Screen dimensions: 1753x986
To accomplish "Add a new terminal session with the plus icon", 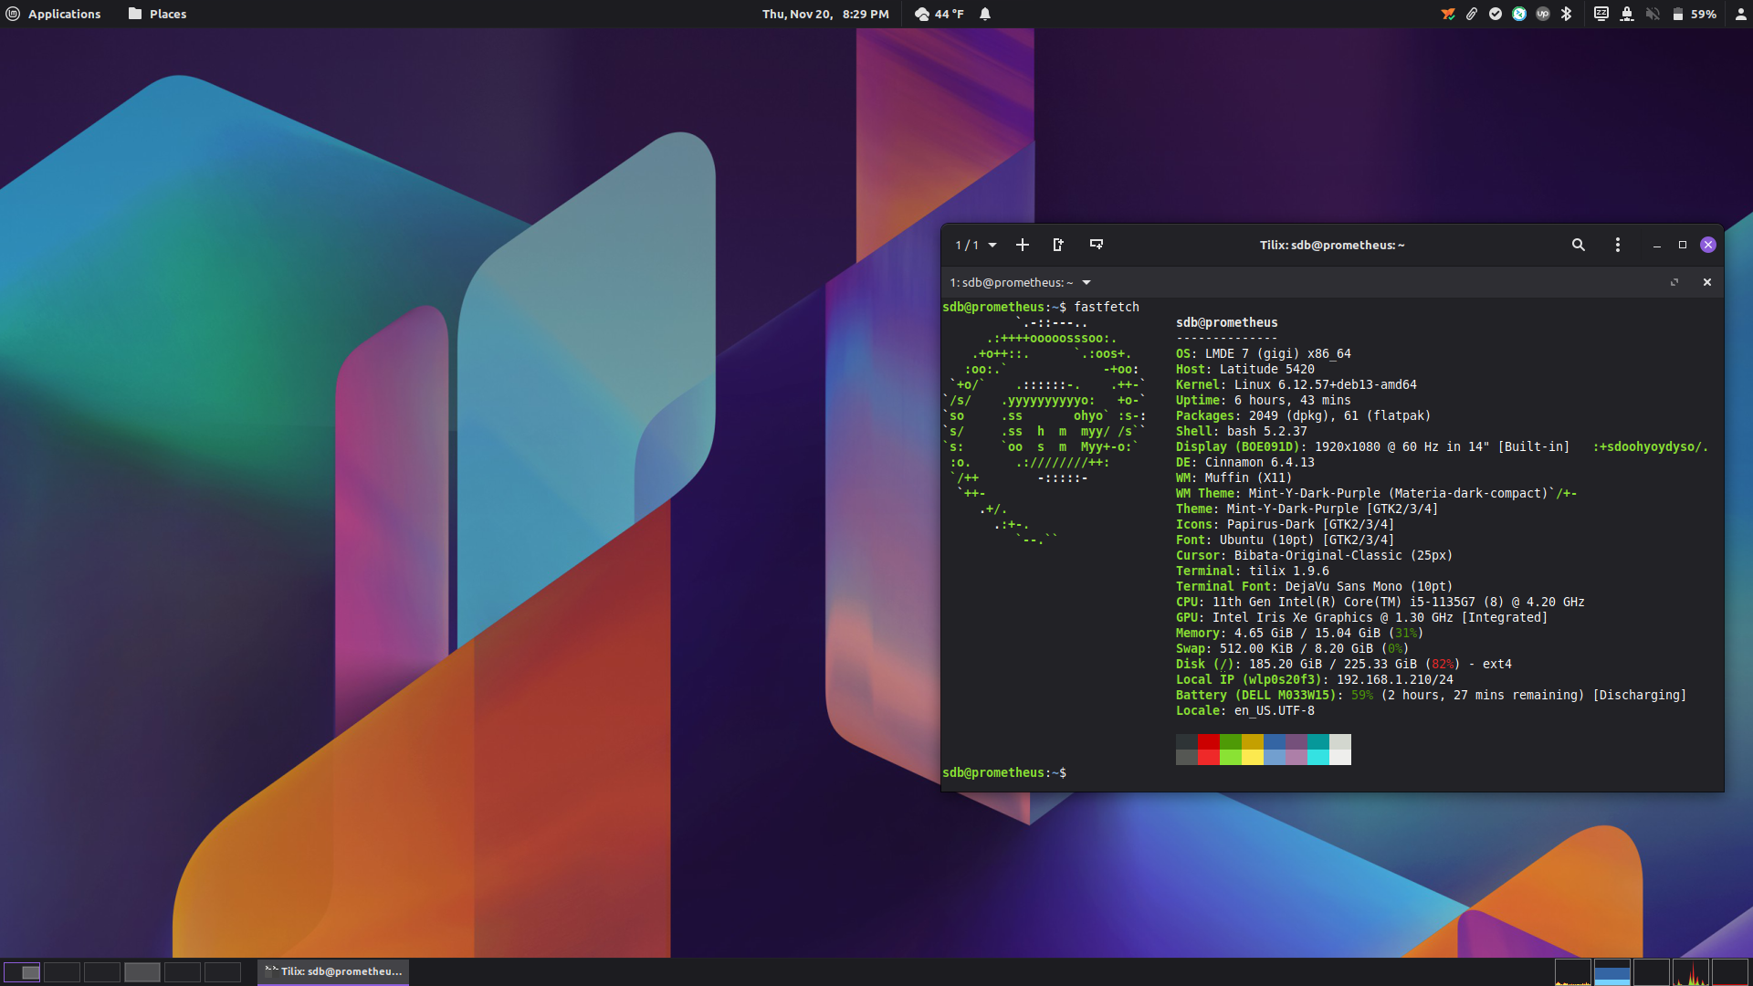I will [1022, 245].
